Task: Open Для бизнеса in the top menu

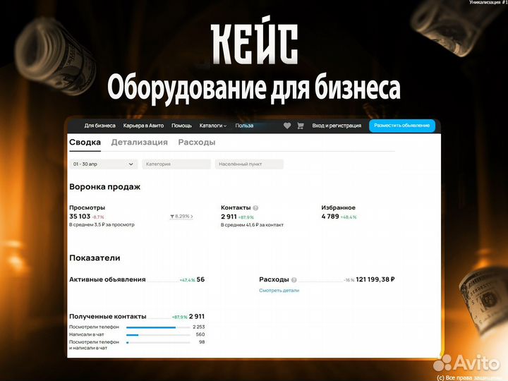Action: [99, 126]
